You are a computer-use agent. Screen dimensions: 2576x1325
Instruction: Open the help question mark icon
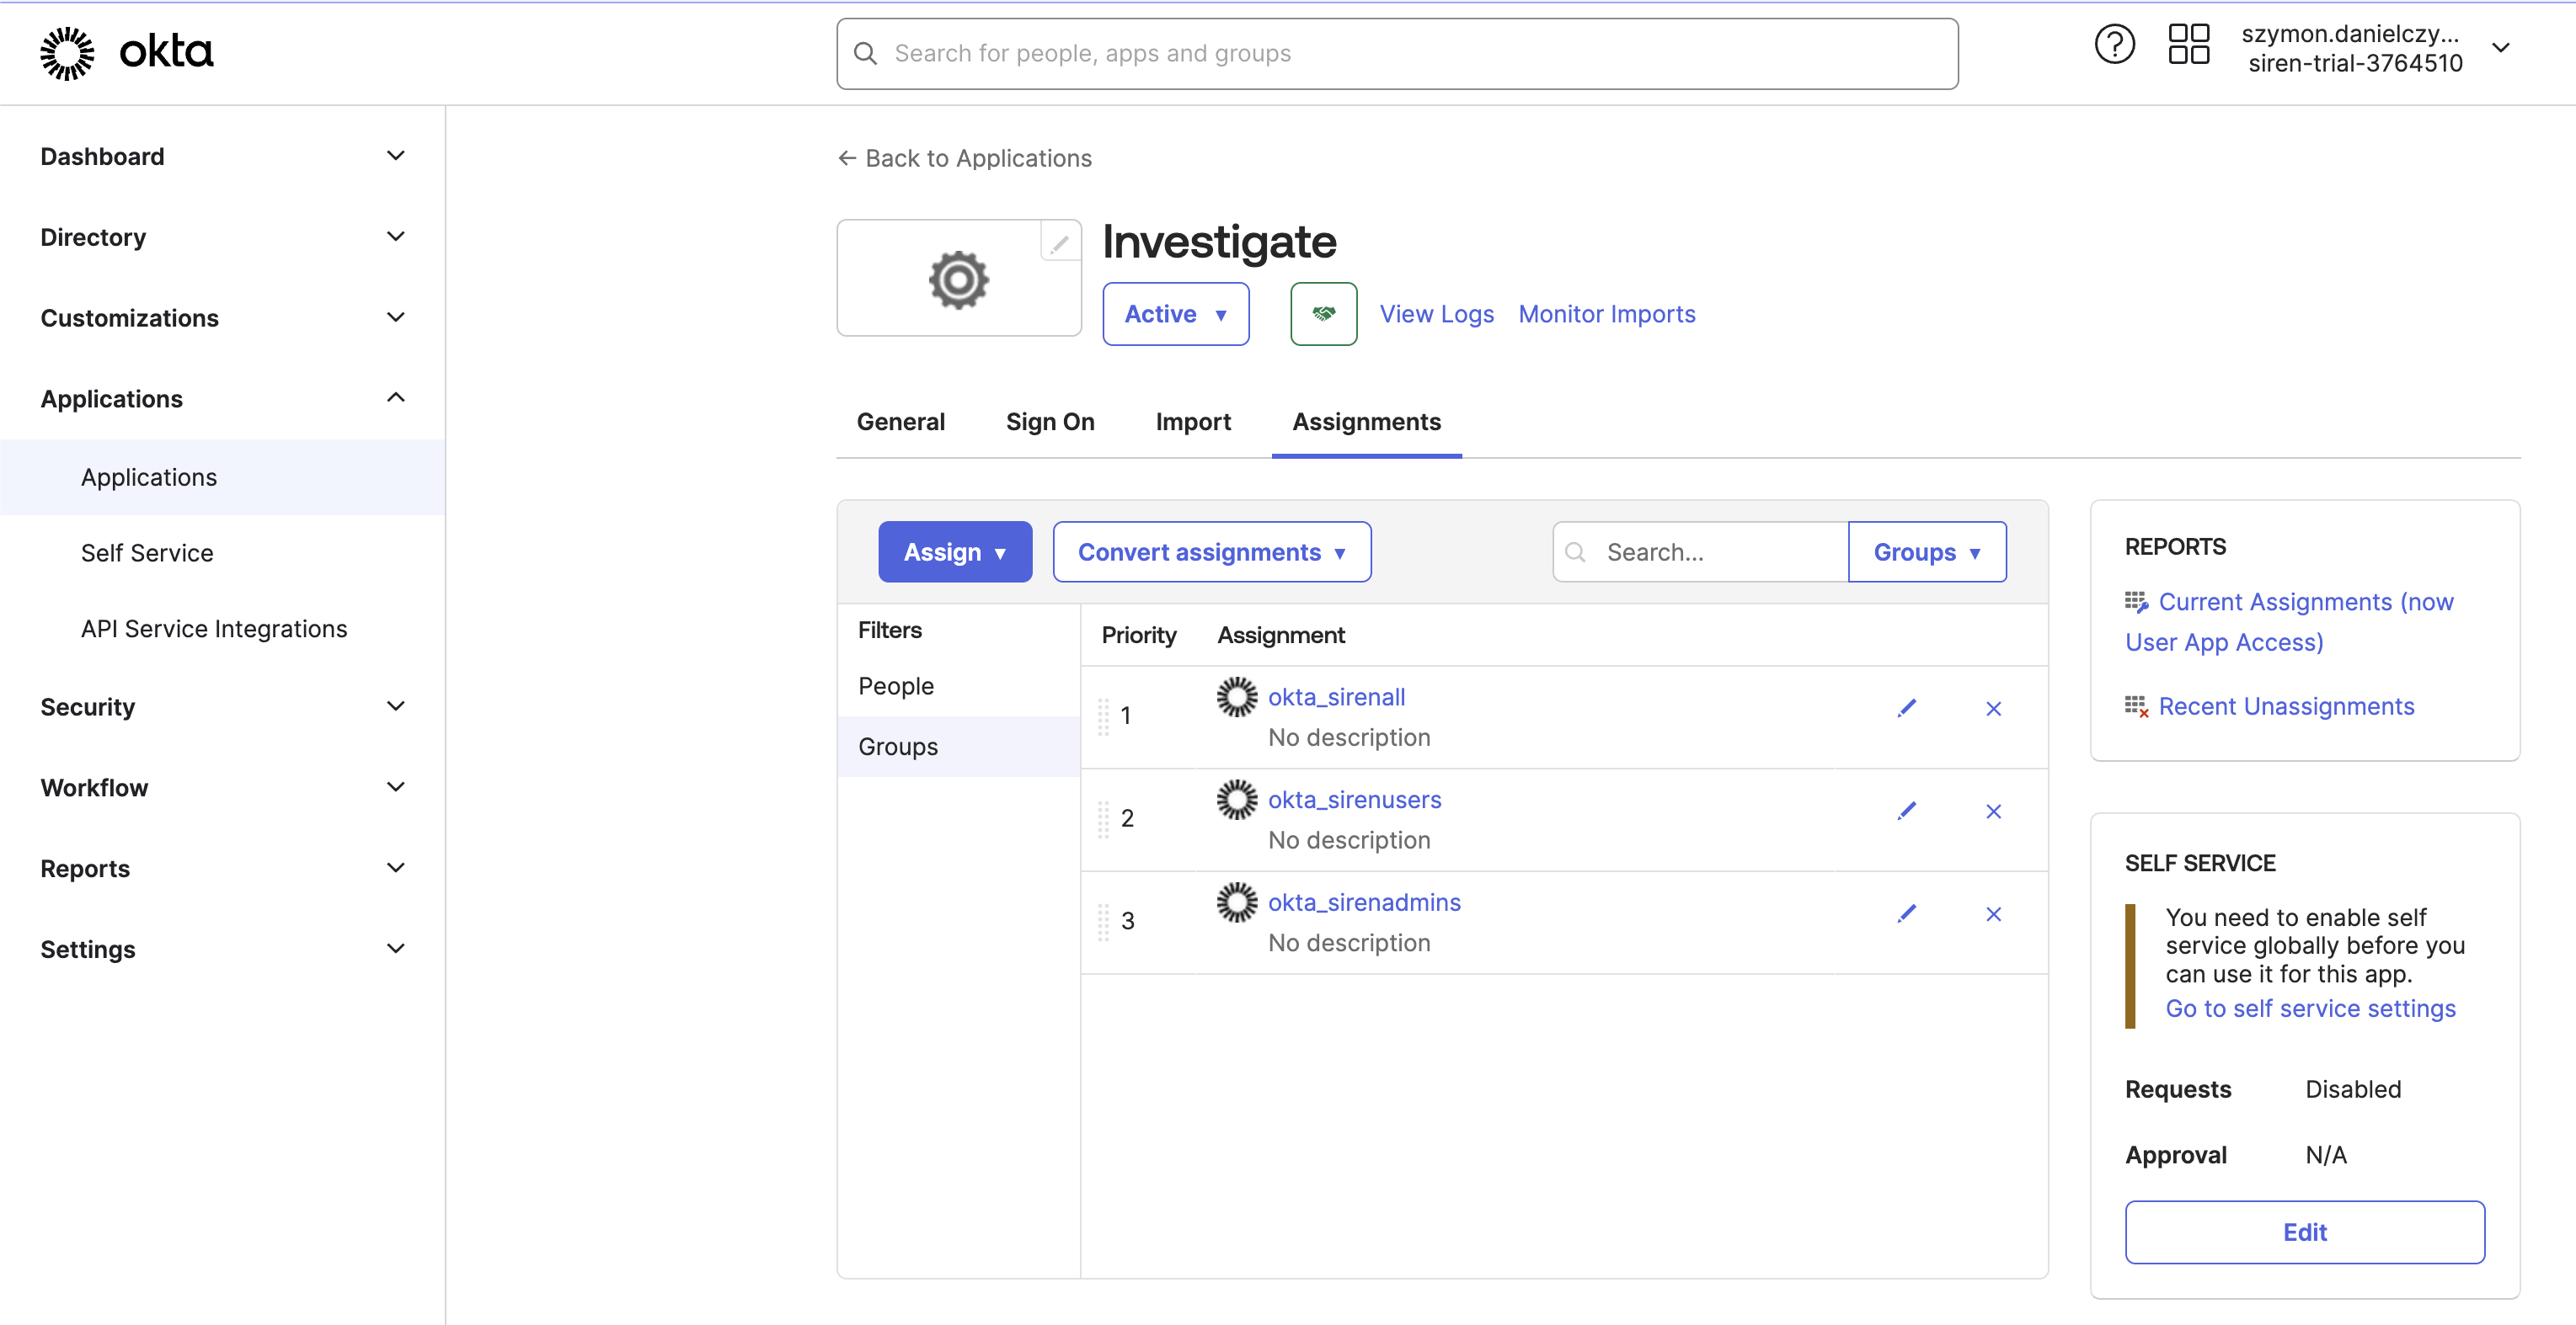click(2114, 44)
